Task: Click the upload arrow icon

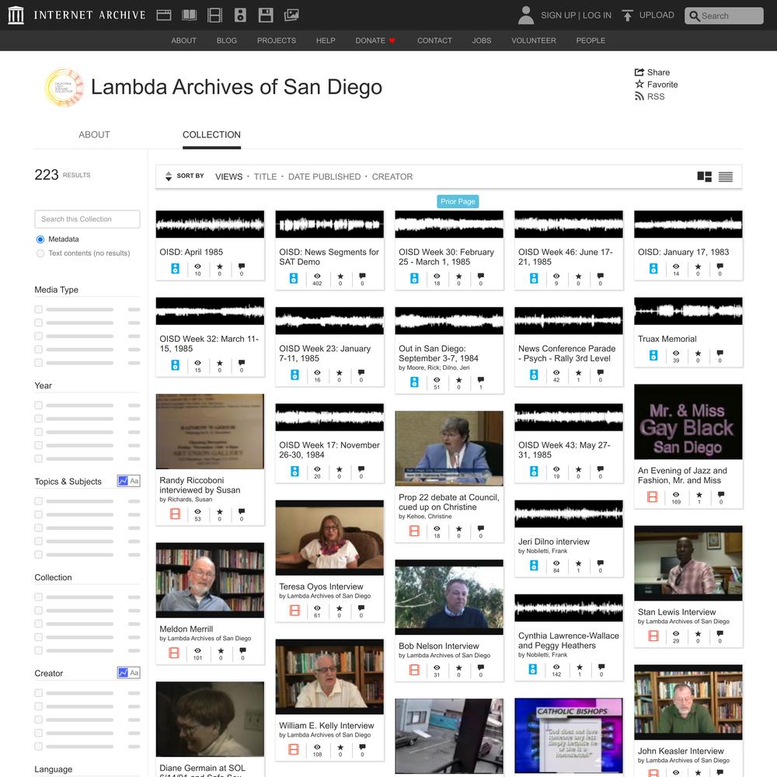Action: (627, 16)
